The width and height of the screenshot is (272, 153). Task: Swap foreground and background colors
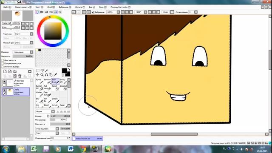pos(69,69)
